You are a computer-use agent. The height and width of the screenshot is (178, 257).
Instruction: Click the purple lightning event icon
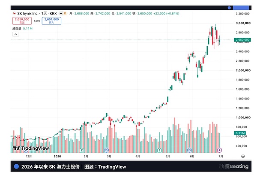point(219,150)
